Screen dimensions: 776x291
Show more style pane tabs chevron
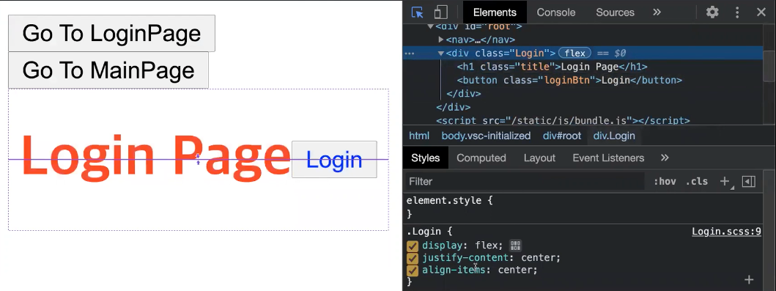click(665, 158)
